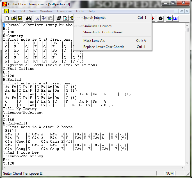Click 'Guitar Chord Transposer III' status text

(22, 174)
